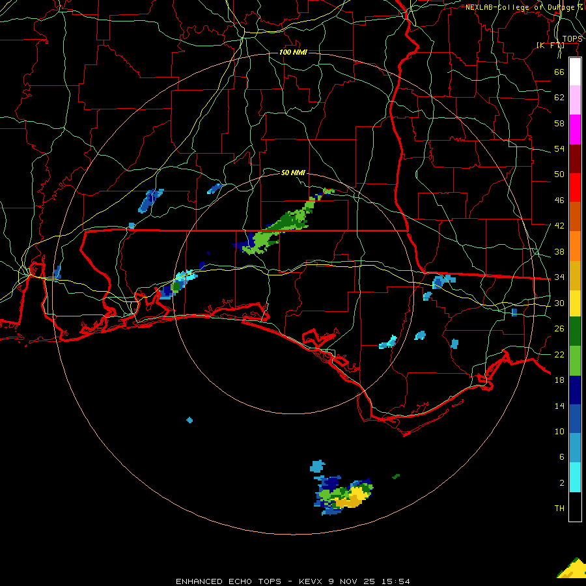586x586 pixels.
Task: Select the light pink legend swatch
Action: pyautogui.click(x=575, y=100)
